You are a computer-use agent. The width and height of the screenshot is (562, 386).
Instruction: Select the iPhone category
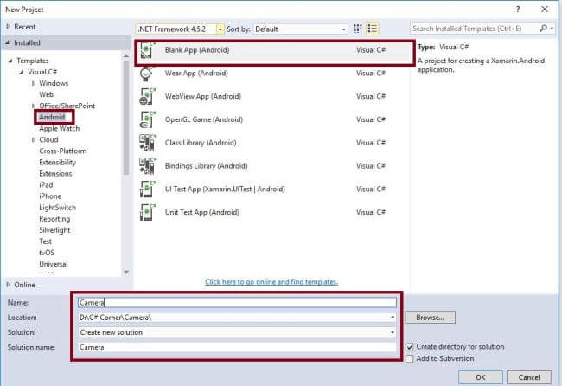[50, 196]
